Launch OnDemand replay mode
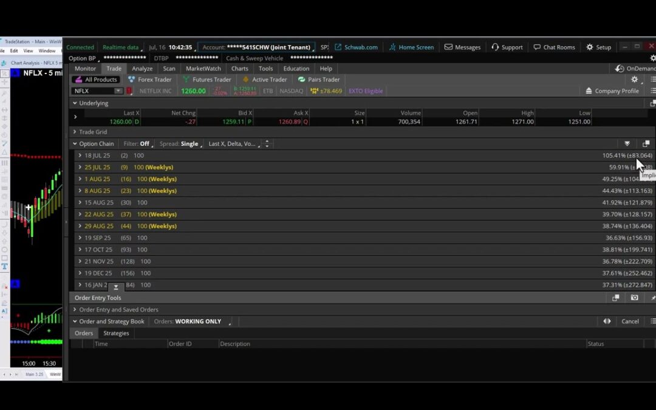Screen dimensions: 656x410 click(x=635, y=69)
